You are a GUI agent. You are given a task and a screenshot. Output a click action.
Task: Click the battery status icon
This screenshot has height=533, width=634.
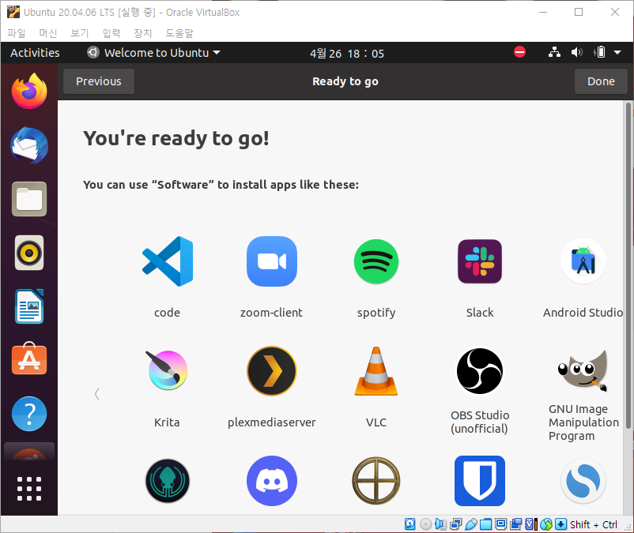(x=600, y=52)
